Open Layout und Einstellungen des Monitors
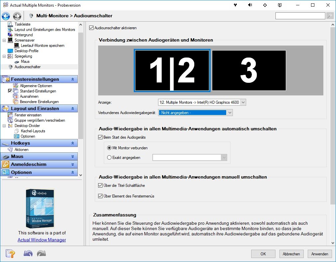 point(45,30)
